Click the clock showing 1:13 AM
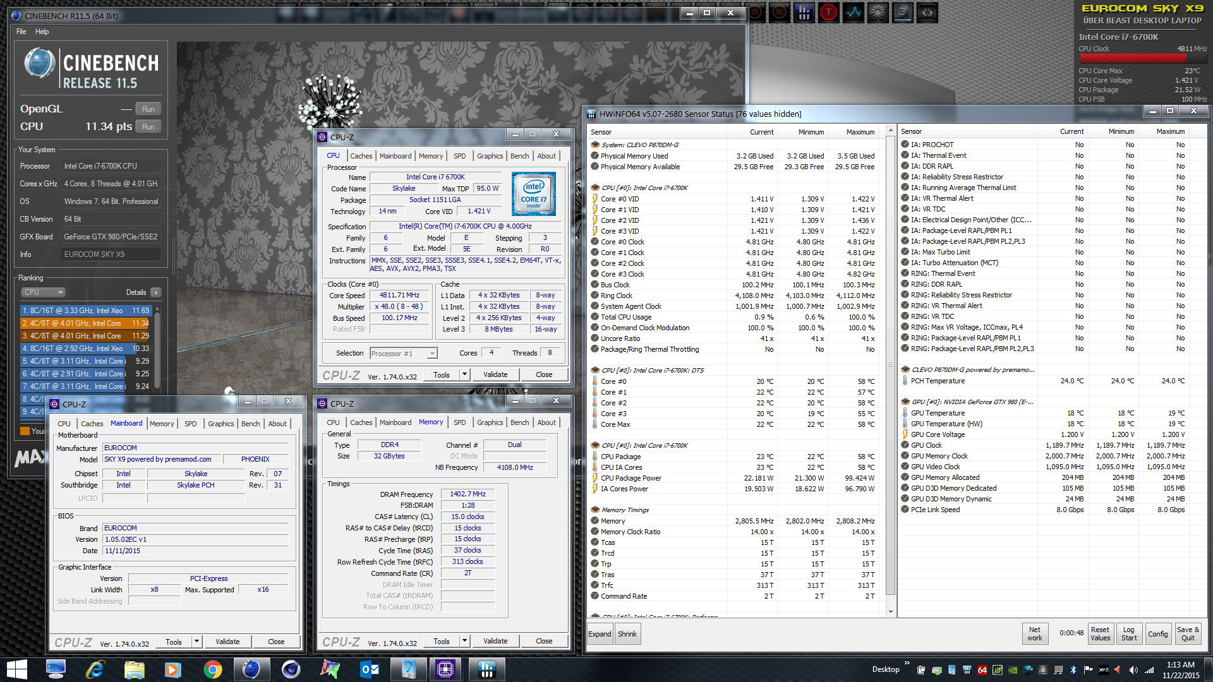The width and height of the screenshot is (1213, 682). coord(1180,664)
